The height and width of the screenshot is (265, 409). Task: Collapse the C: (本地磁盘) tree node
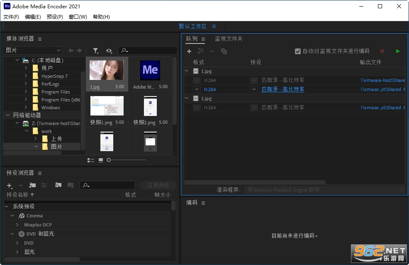point(17,60)
